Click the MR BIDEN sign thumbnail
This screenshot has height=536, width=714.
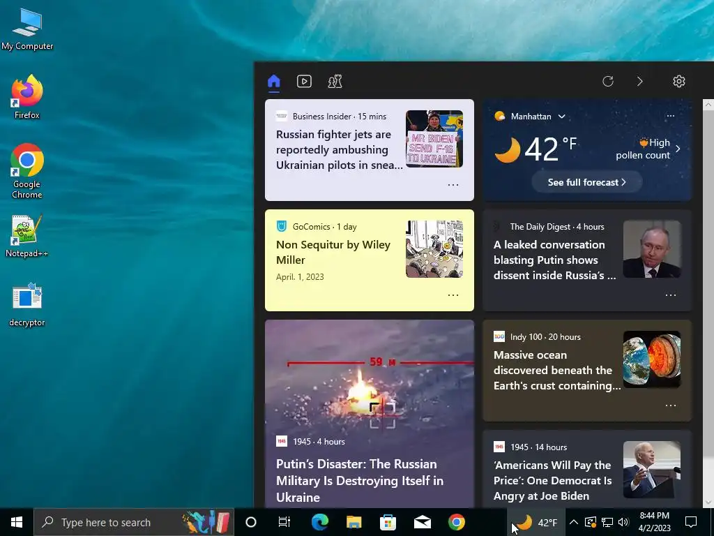click(x=434, y=139)
